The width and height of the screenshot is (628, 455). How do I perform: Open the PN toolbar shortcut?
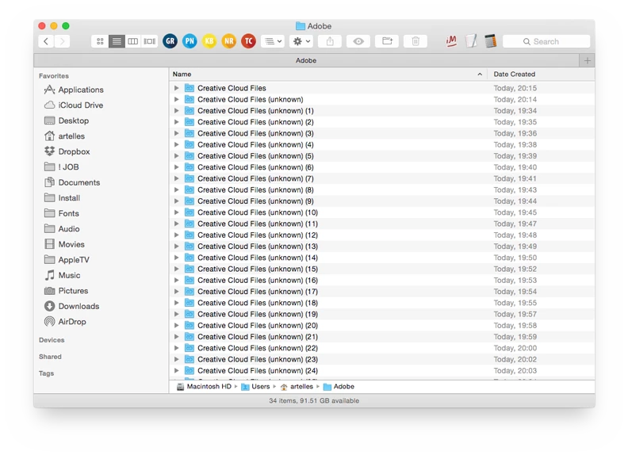190,41
